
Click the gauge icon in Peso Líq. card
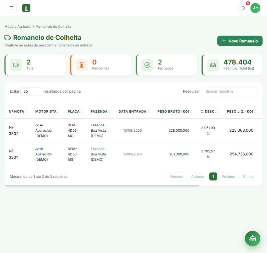(x=213, y=65)
